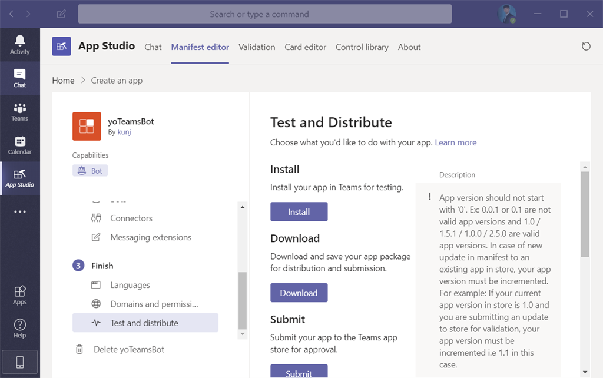Delete yoTeamsBot app
Viewport: 603px width, 378px height.
pyautogui.click(x=129, y=349)
